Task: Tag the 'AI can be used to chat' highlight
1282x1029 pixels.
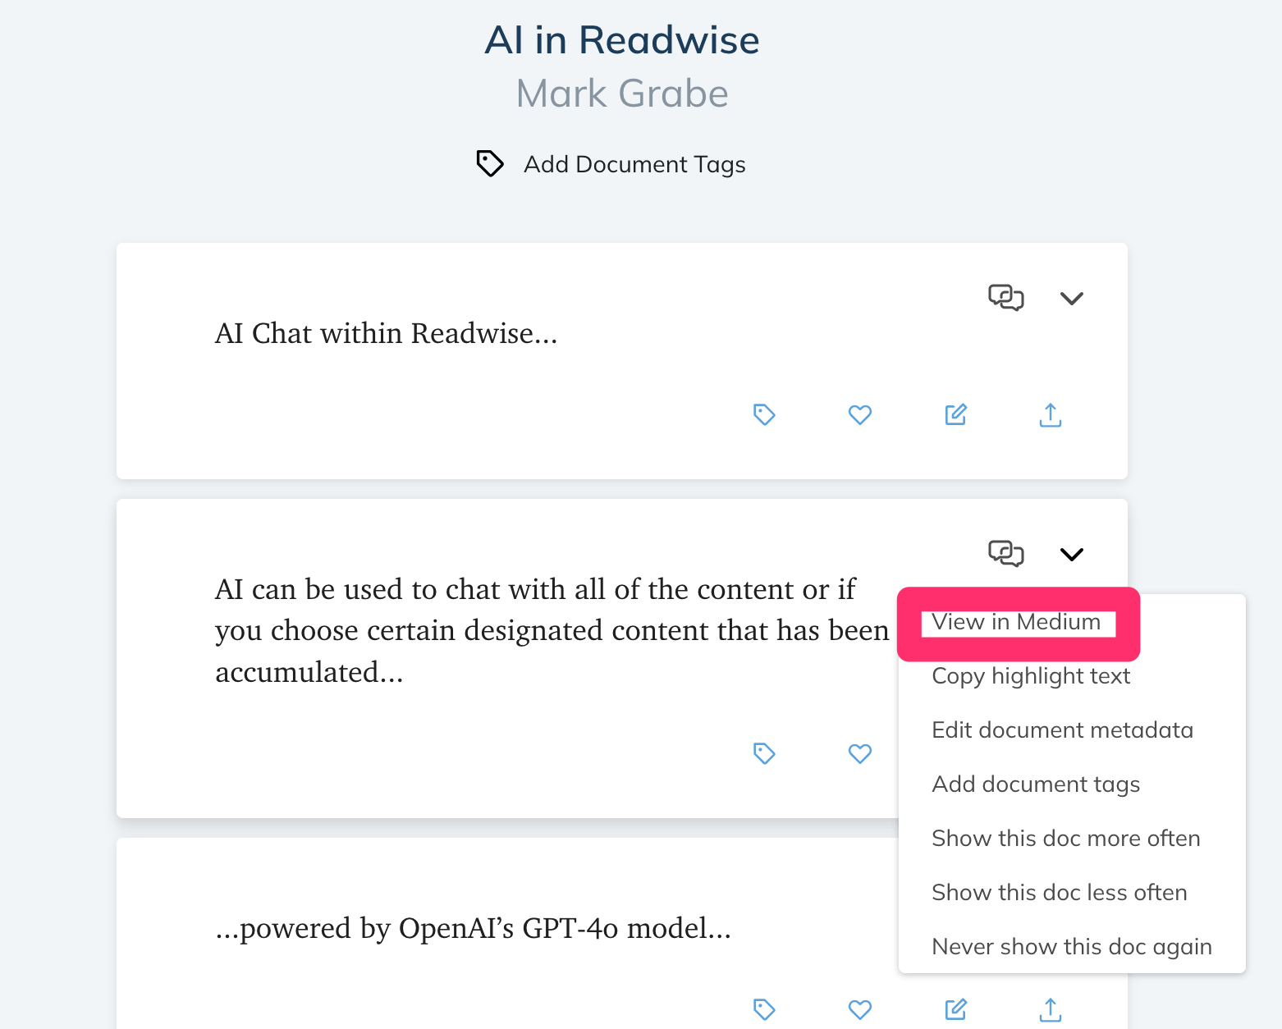Action: (764, 753)
